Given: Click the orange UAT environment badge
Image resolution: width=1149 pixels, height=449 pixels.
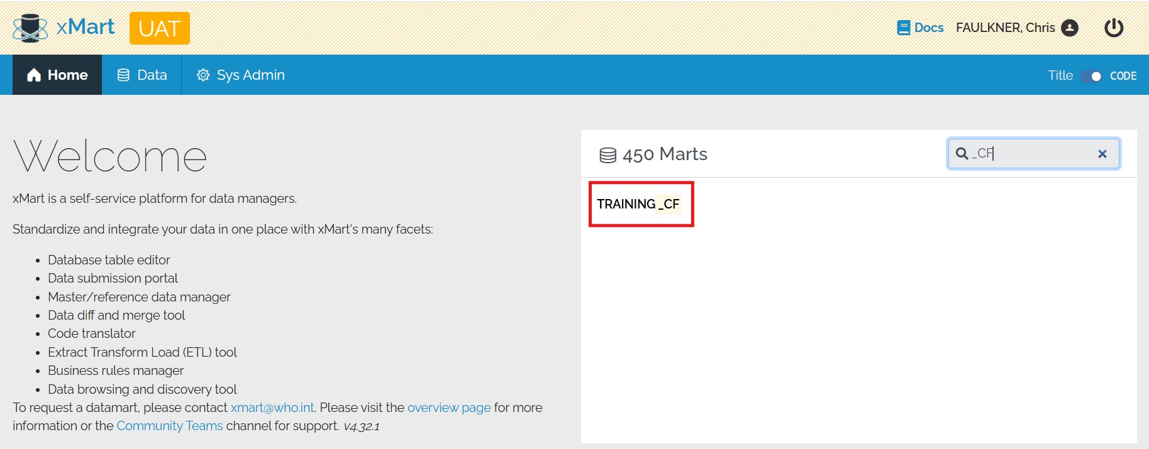Looking at the screenshot, I should tap(159, 28).
